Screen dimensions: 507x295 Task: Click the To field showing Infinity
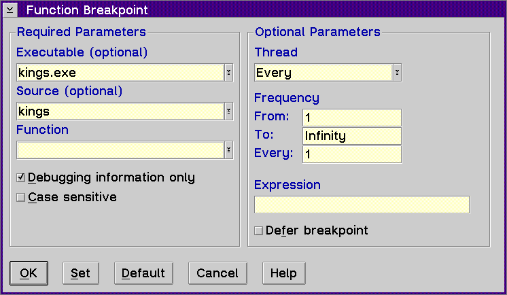click(x=352, y=136)
